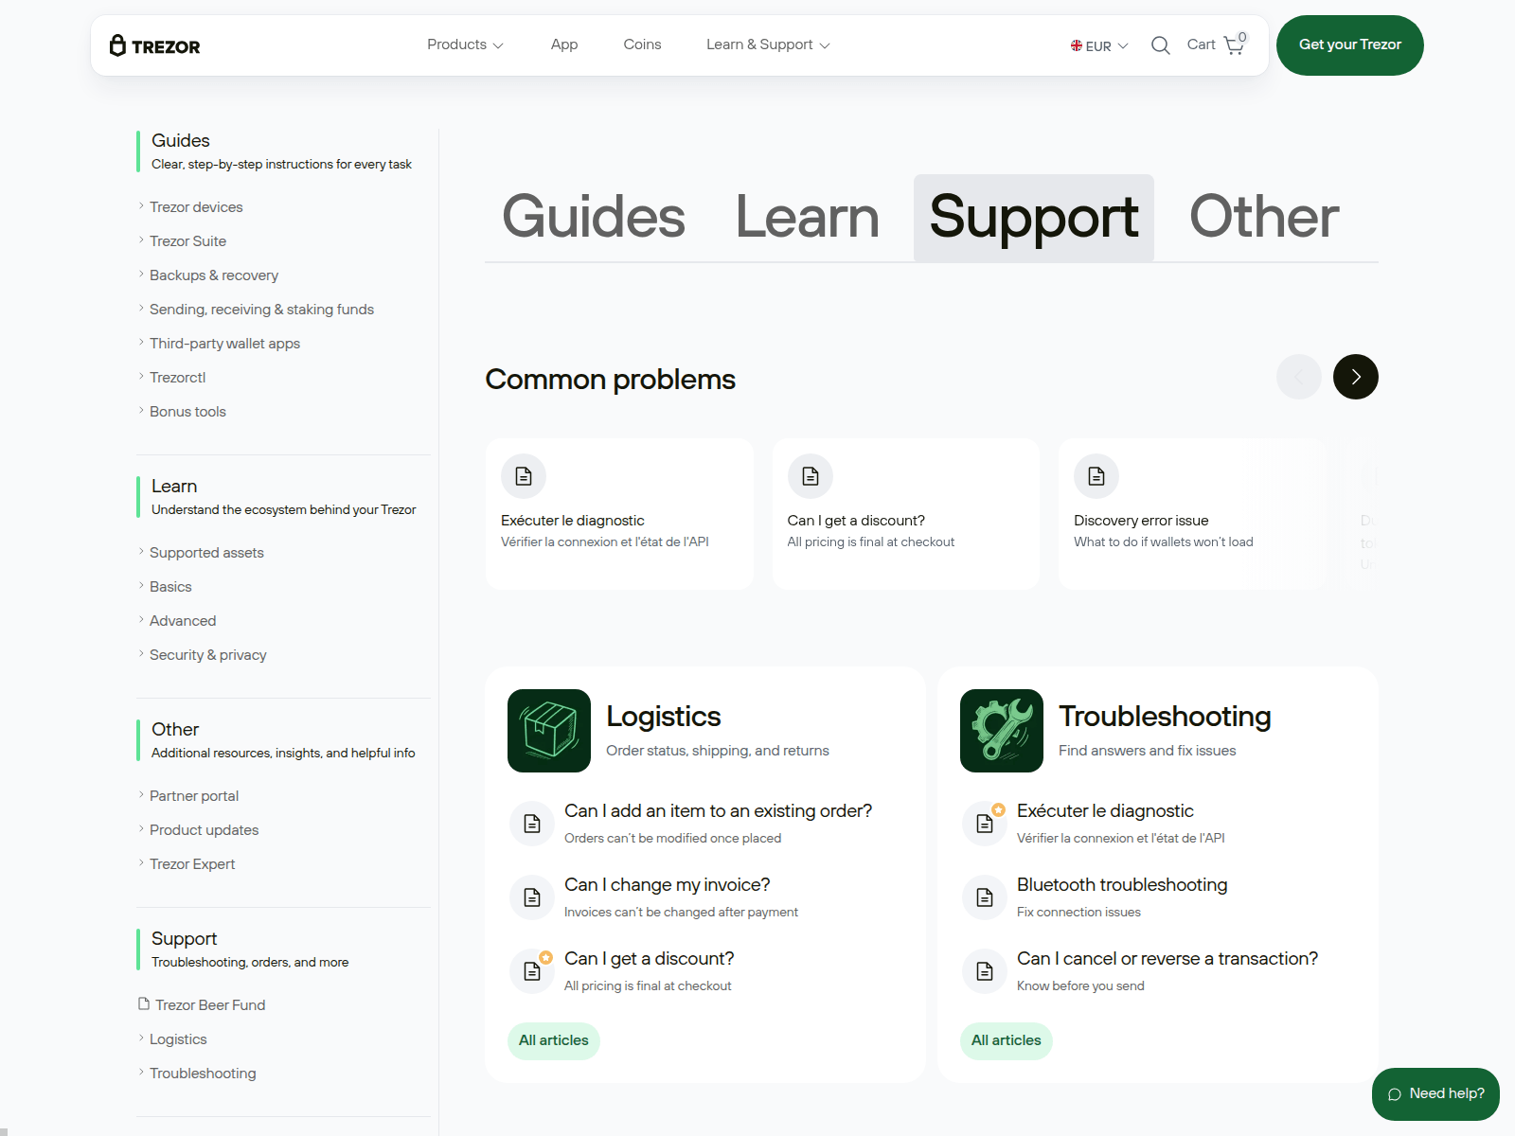Image resolution: width=1515 pixels, height=1136 pixels.
Task: Open Trezor Beer Fund sidebar link
Action: point(210,1005)
